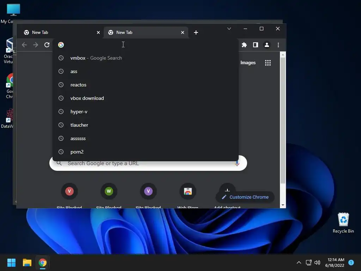Open the volume speaker icon
The width and height of the screenshot is (361, 271).
[317, 263]
